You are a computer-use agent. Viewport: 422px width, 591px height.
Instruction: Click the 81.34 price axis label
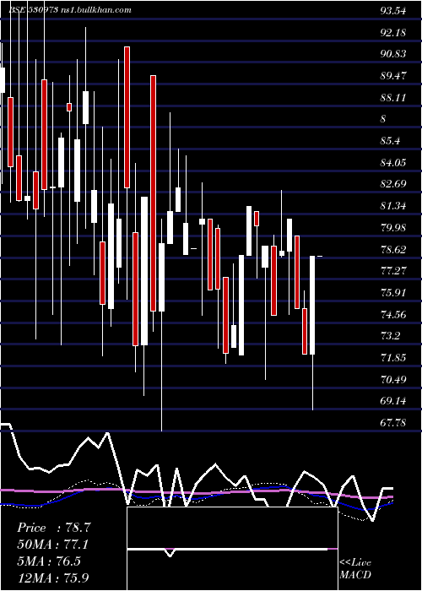point(393,206)
